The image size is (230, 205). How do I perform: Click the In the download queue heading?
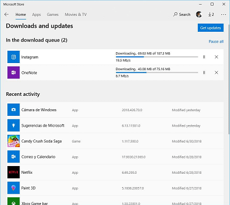point(36,40)
